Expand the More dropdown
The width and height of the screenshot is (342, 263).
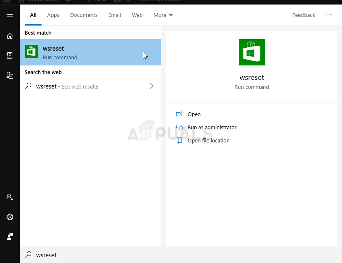pyautogui.click(x=163, y=15)
